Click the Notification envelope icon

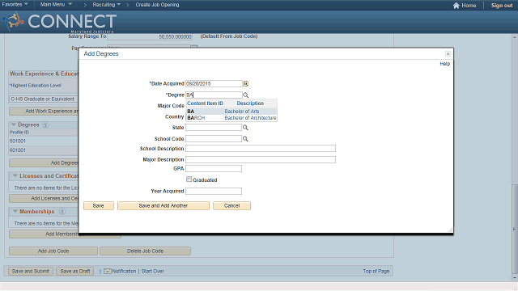click(108, 272)
